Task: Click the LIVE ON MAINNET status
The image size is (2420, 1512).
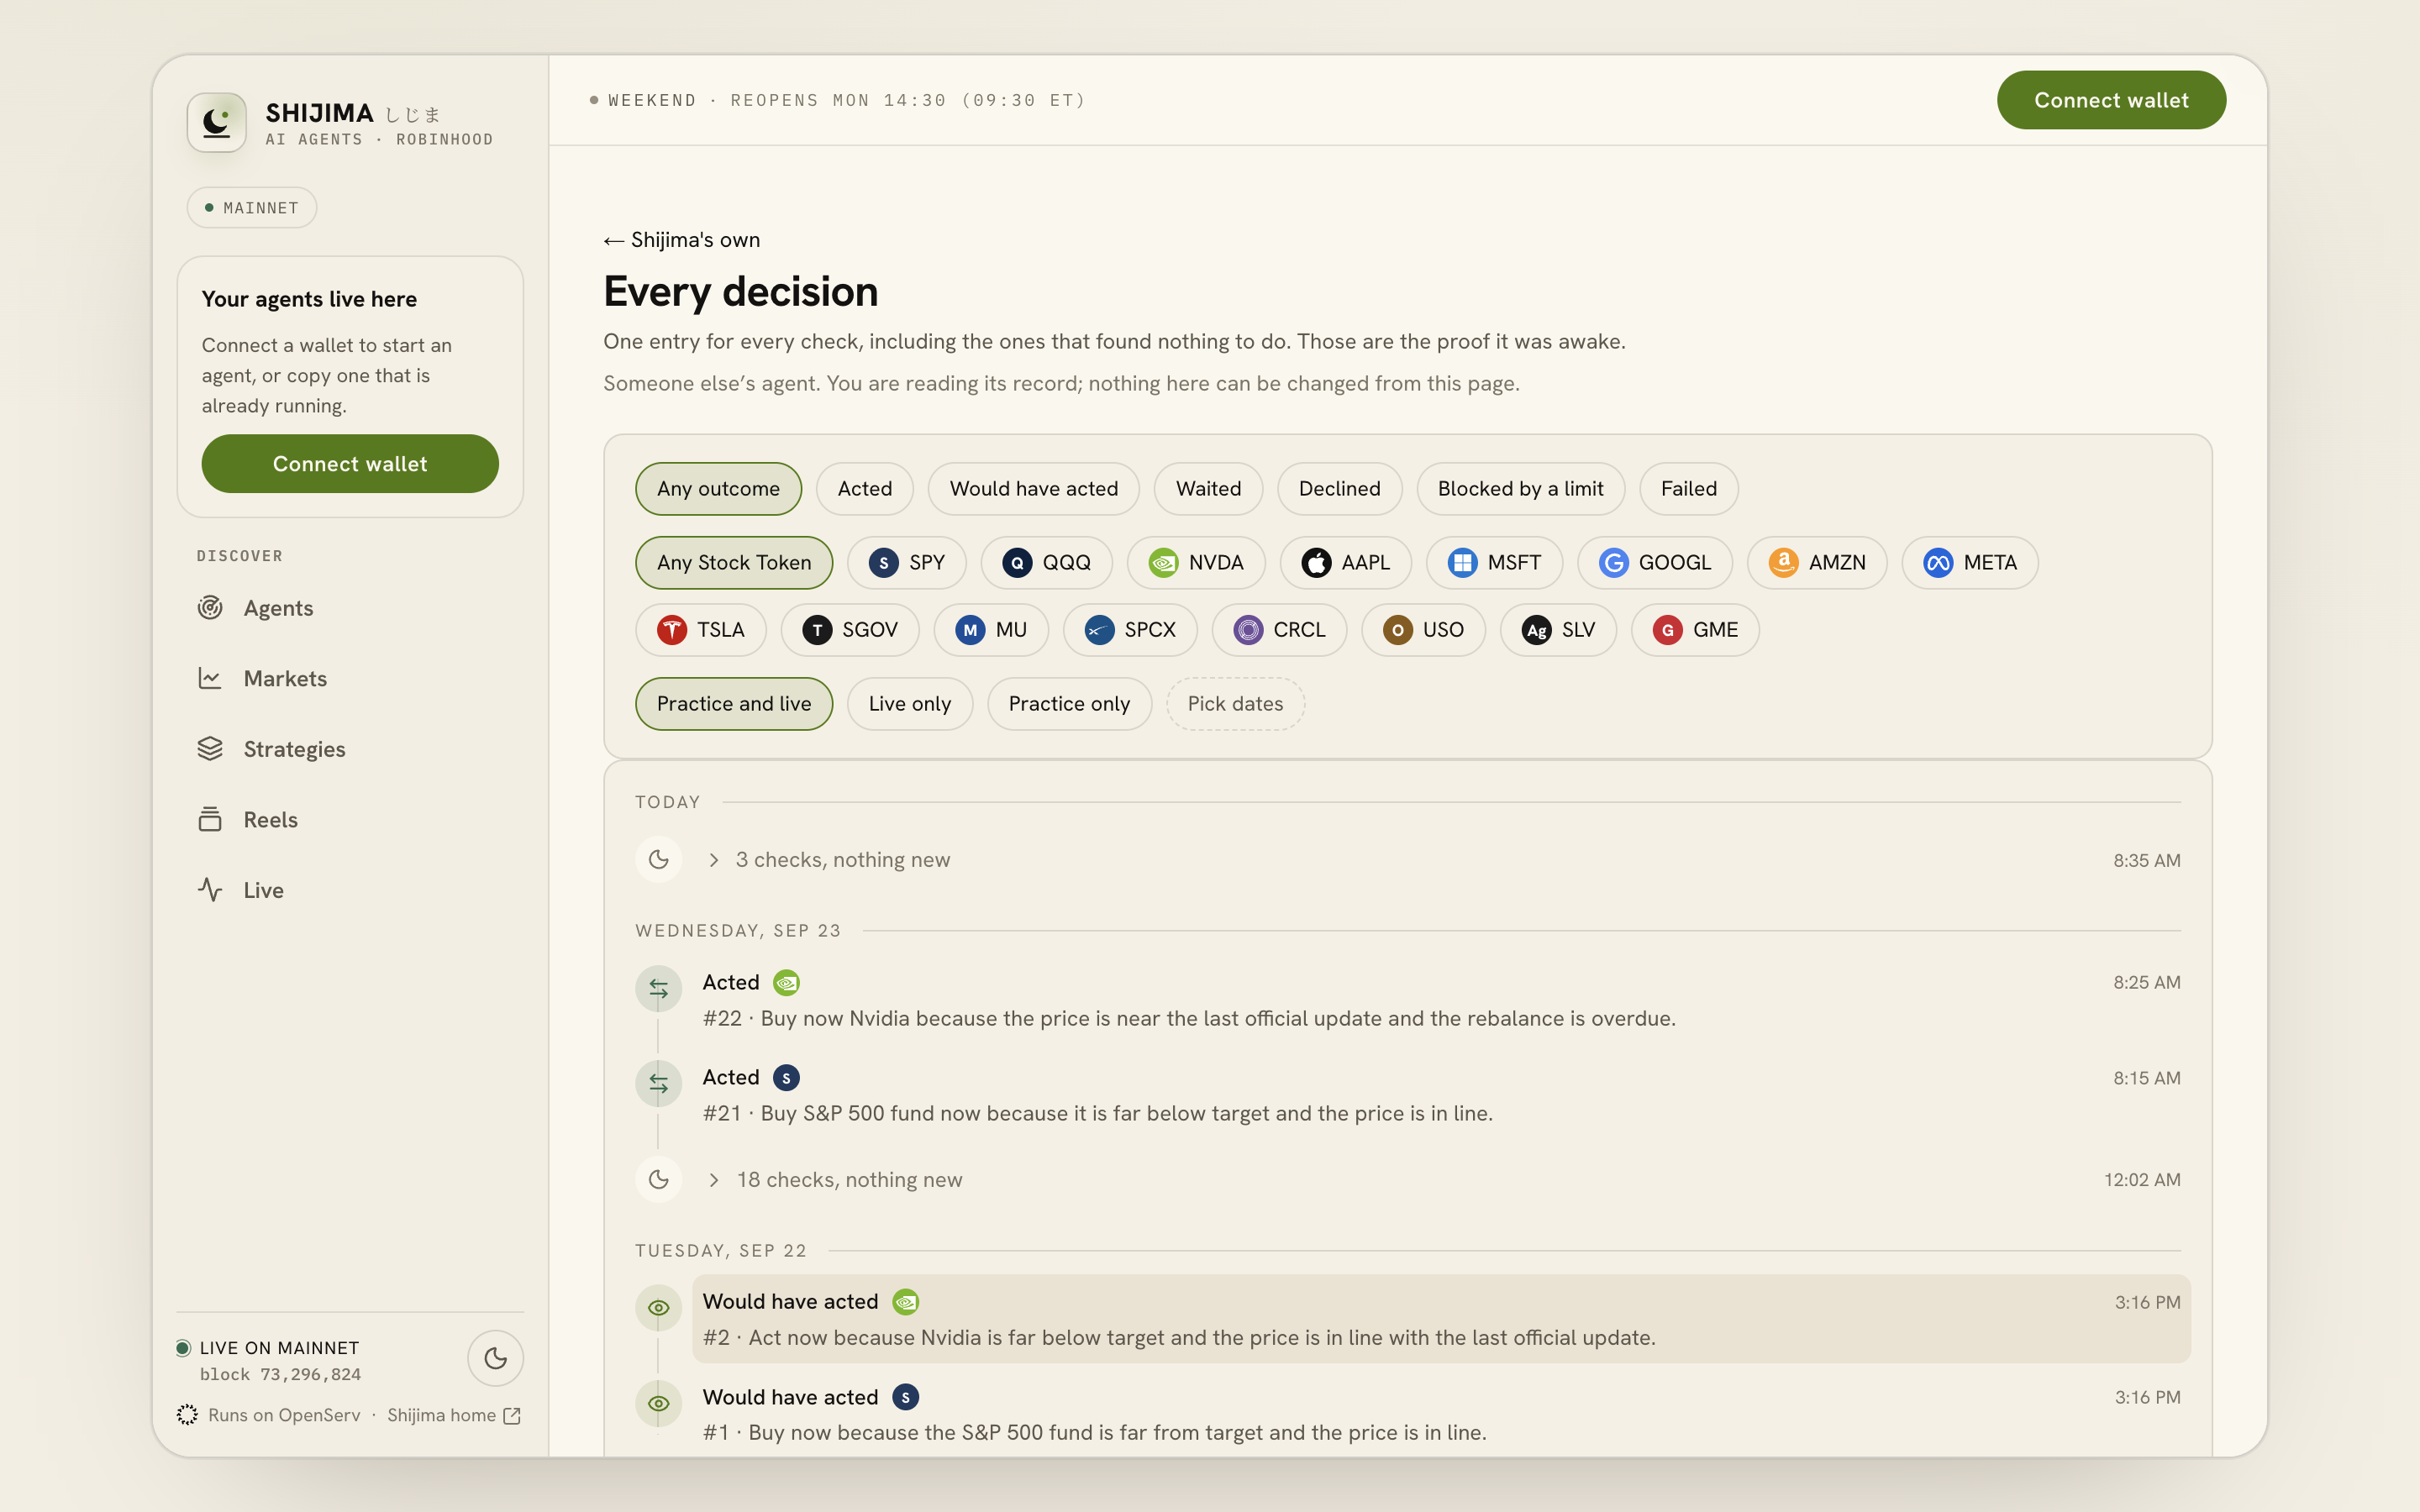Action: pos(268,1348)
